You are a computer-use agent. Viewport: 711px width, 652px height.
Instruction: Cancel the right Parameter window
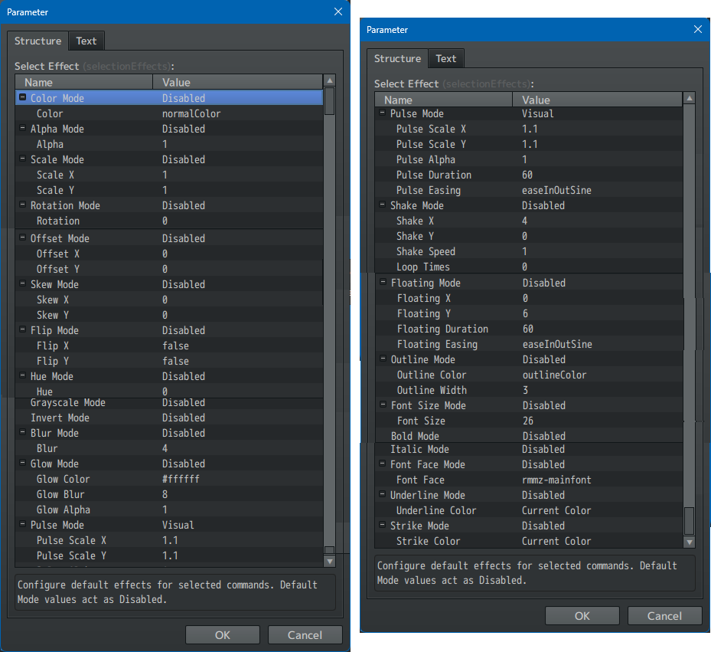[x=664, y=616]
